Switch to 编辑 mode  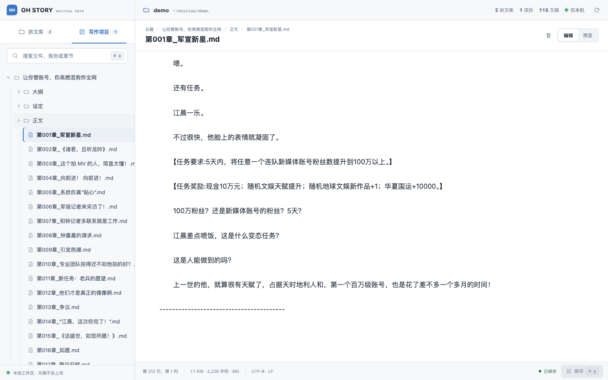[x=568, y=35]
